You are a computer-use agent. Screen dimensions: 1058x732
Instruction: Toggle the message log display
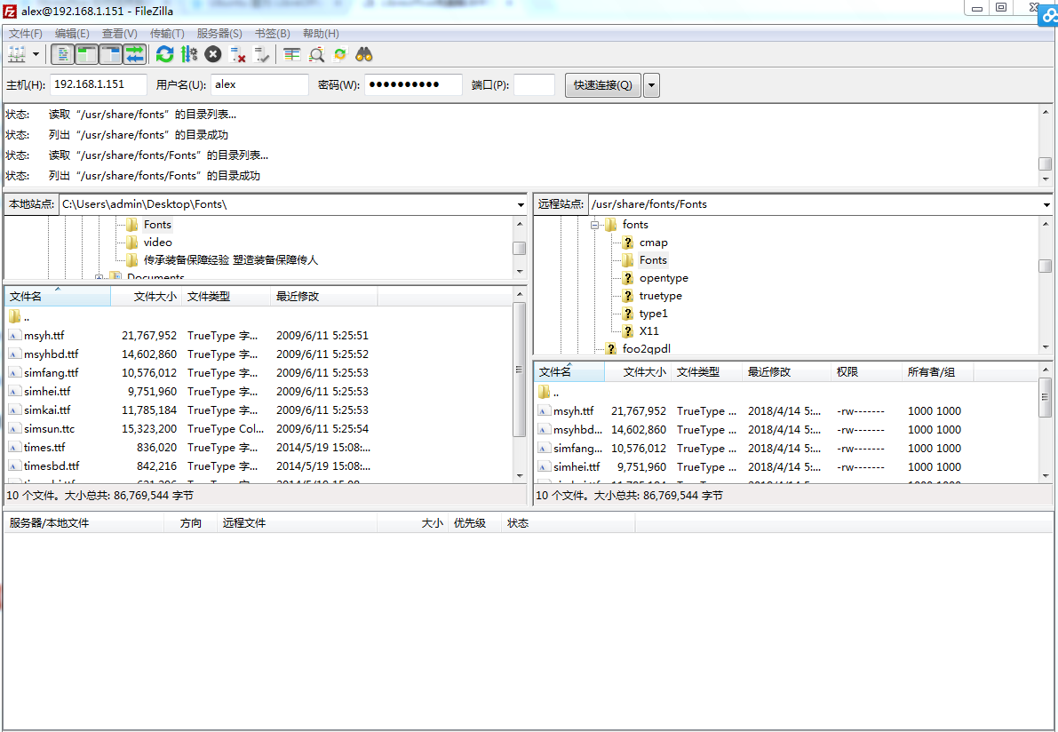[x=63, y=55]
